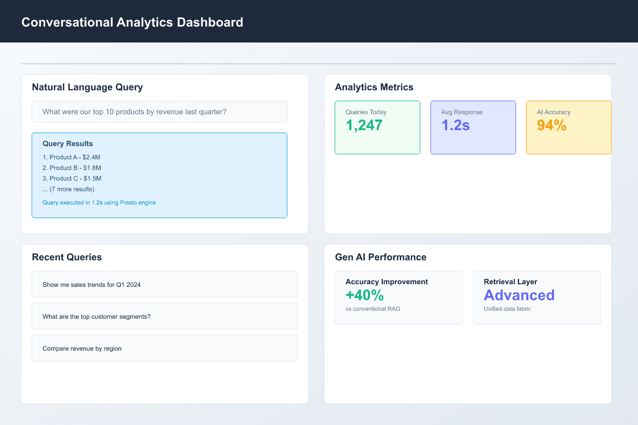Viewport: 638px width, 425px height.
Task: Open the Queries Today metric card
Action: click(x=377, y=127)
